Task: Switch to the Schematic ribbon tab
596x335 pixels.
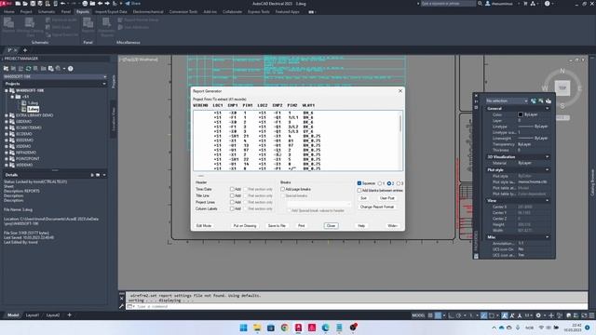Action: tap(47, 12)
